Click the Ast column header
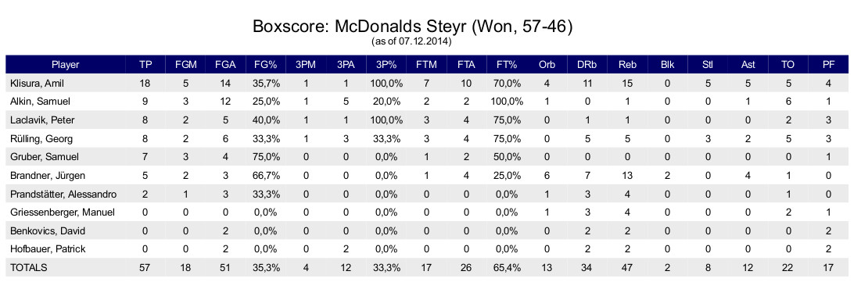This screenshot has height=307, width=861. click(x=748, y=65)
